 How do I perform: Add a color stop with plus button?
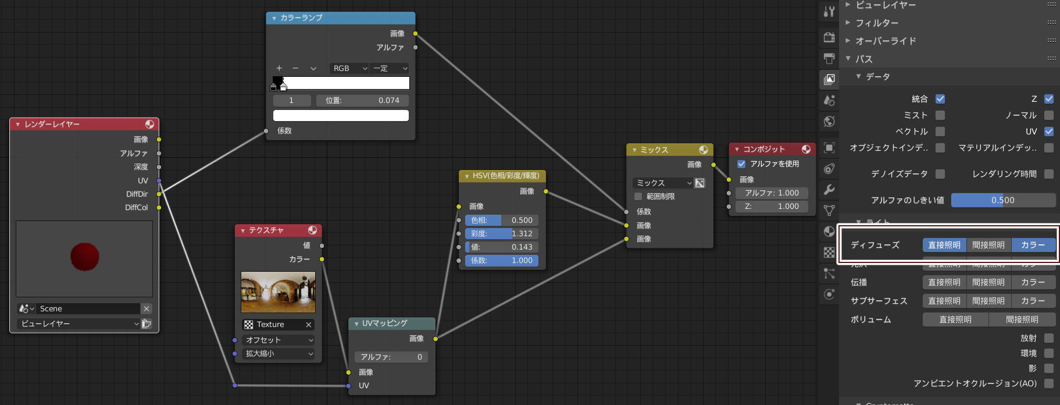click(279, 68)
